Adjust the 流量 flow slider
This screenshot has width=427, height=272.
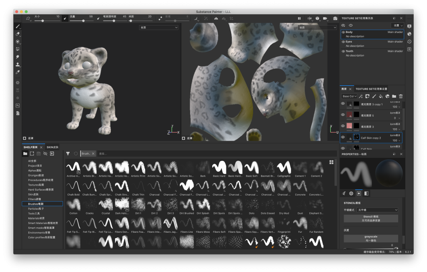tap(81, 21)
